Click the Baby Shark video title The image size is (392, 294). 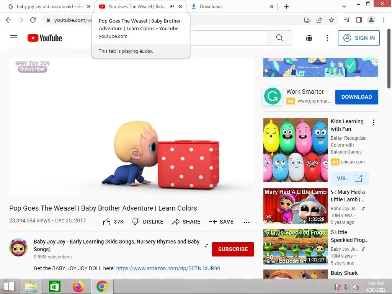point(344,273)
